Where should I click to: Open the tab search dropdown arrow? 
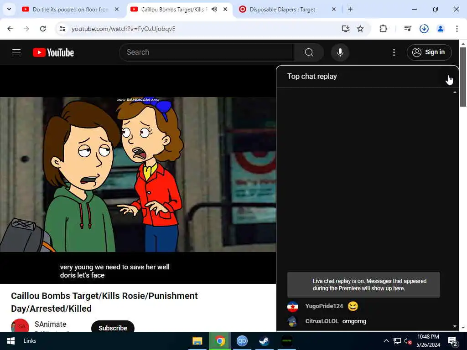point(9,9)
